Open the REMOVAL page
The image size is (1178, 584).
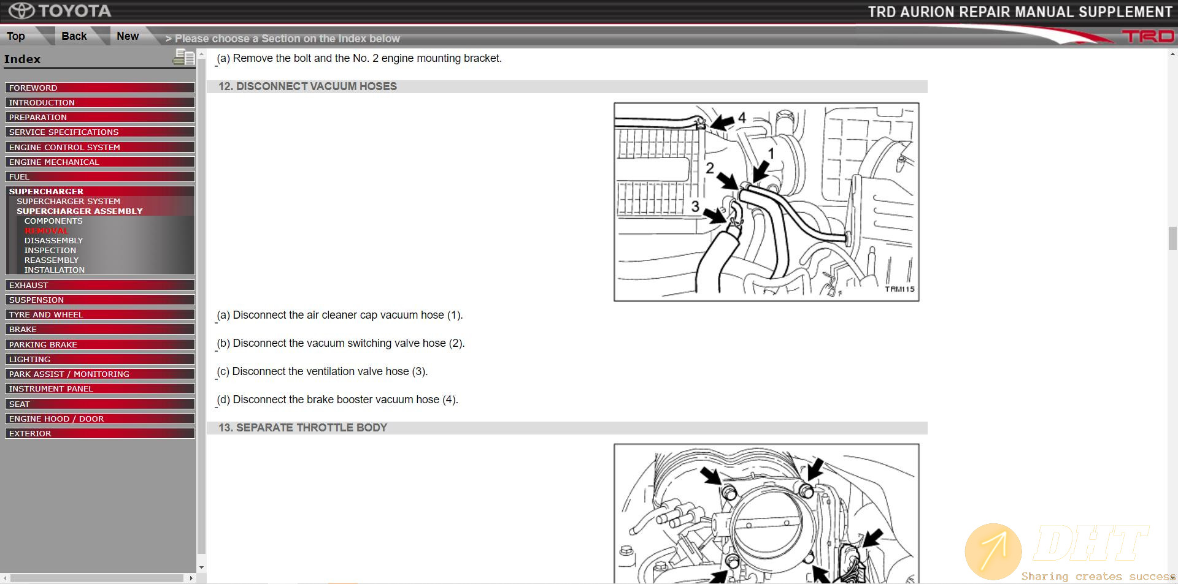tap(47, 230)
